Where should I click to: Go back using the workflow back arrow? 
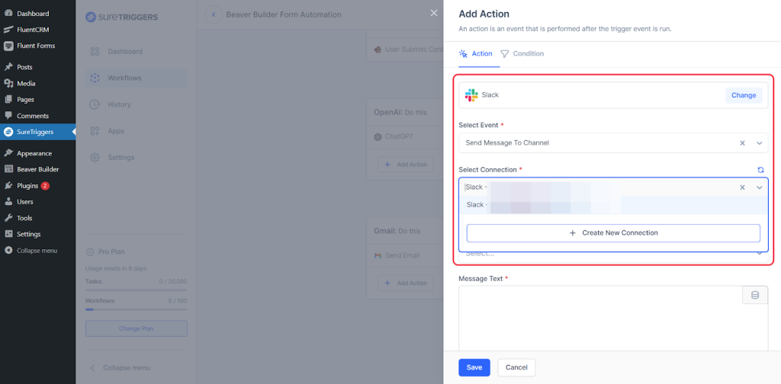pyautogui.click(x=213, y=14)
